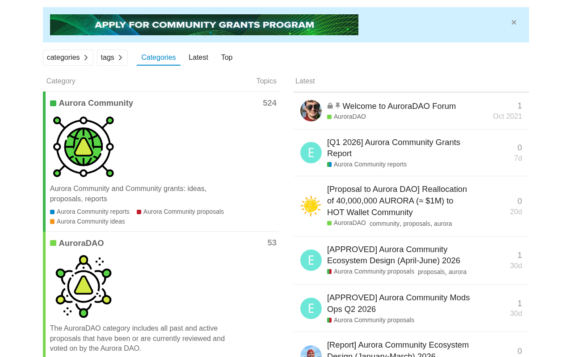Click the Category column heading
Image resolution: width=572 pixels, height=357 pixels.
click(61, 81)
